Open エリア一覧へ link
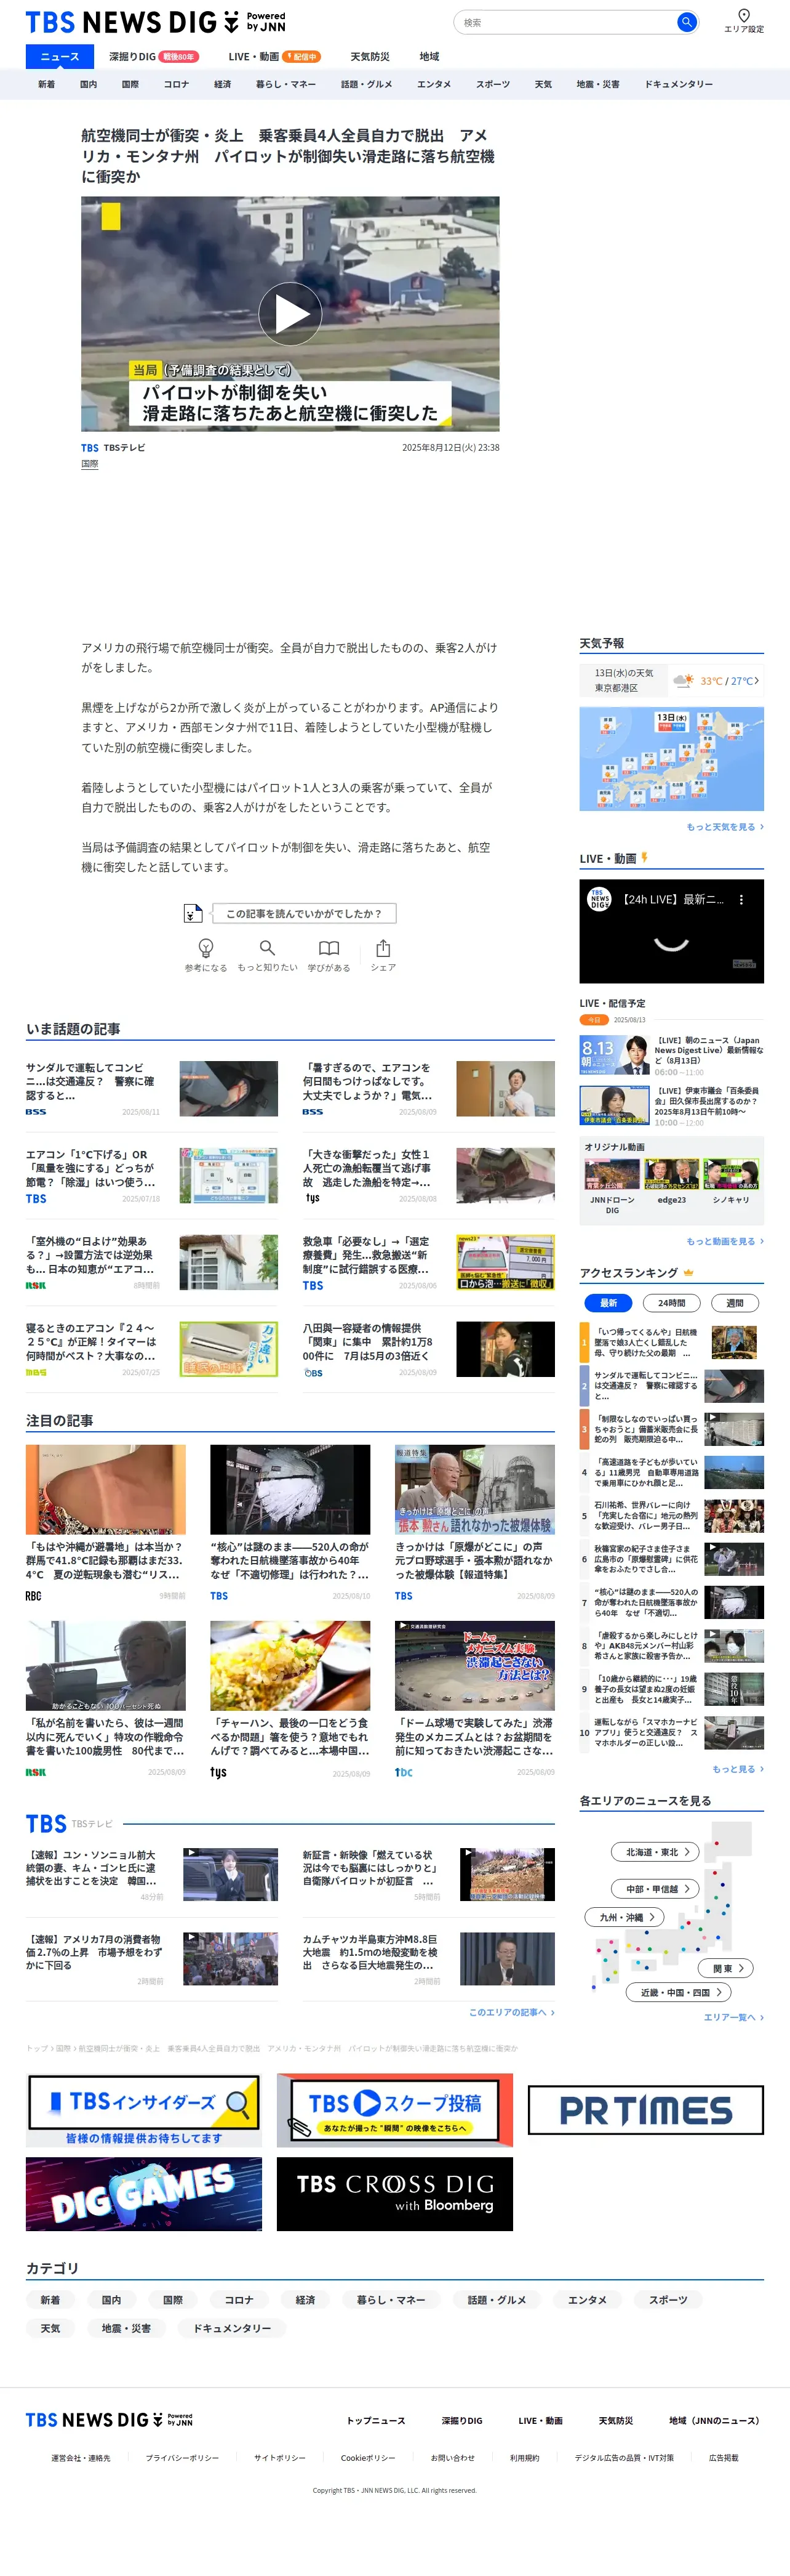 pyautogui.click(x=733, y=2017)
